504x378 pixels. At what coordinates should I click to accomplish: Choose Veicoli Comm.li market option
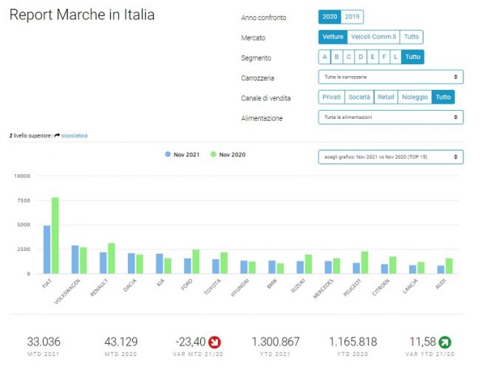(x=373, y=37)
